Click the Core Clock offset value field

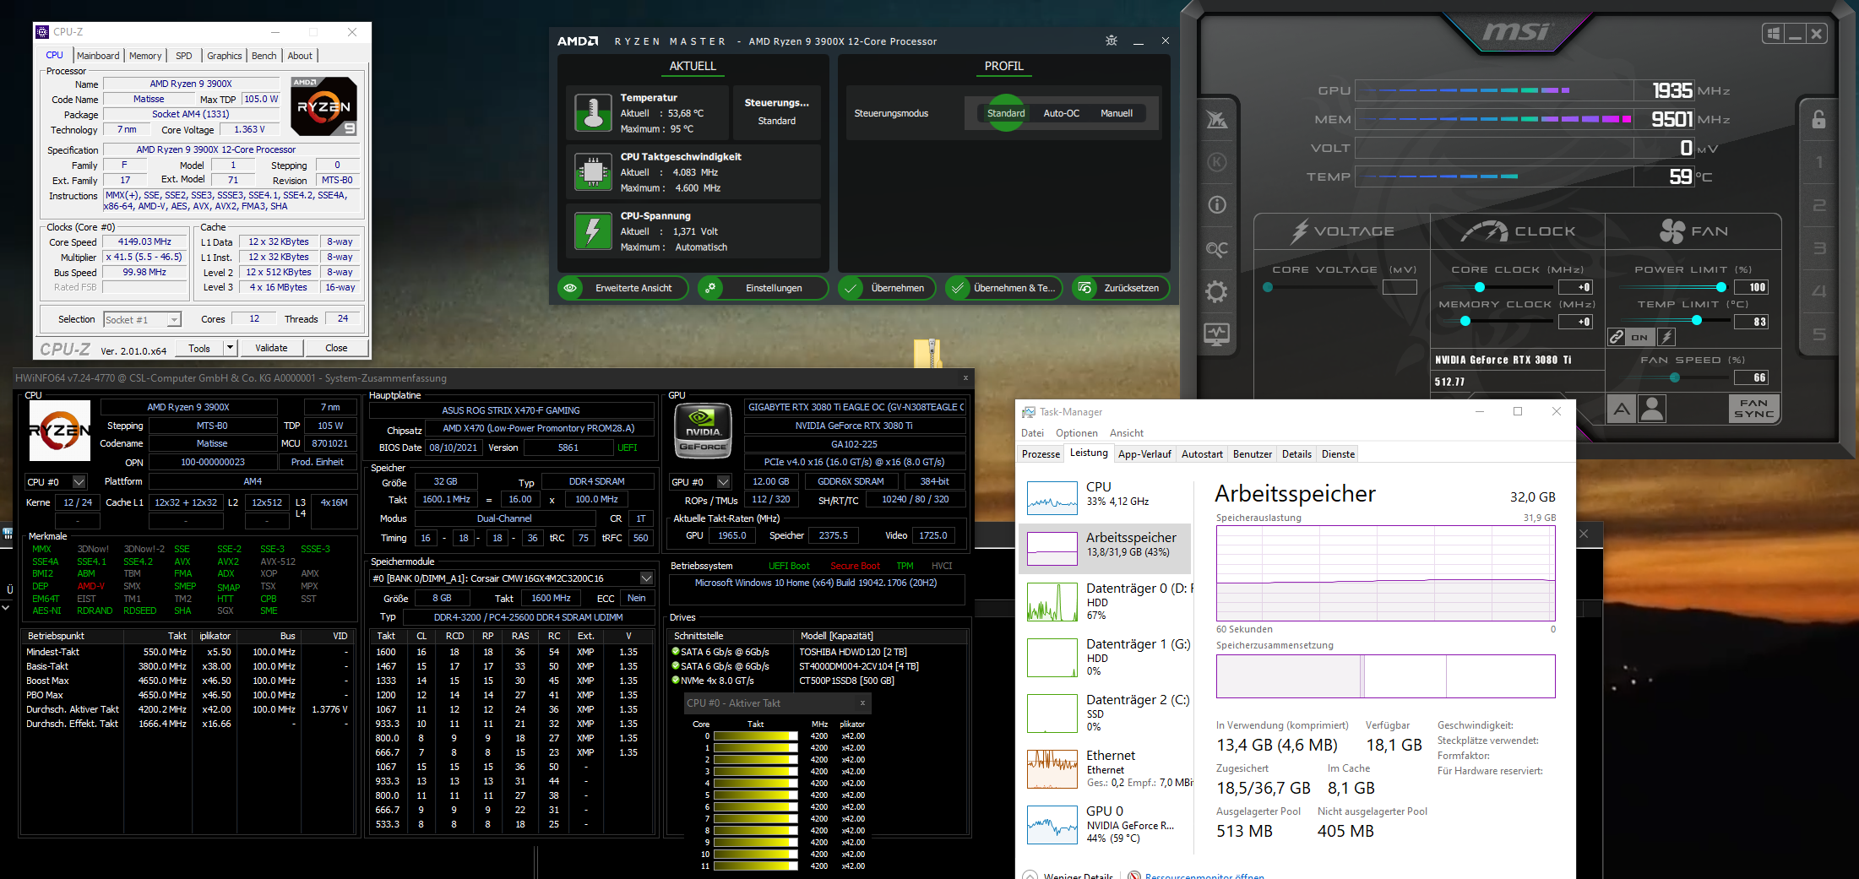1577,287
